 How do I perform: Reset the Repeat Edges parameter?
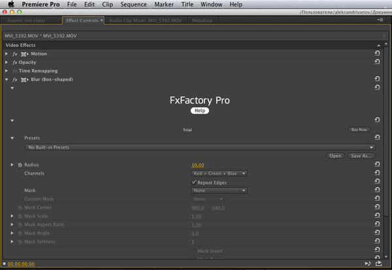point(377,181)
